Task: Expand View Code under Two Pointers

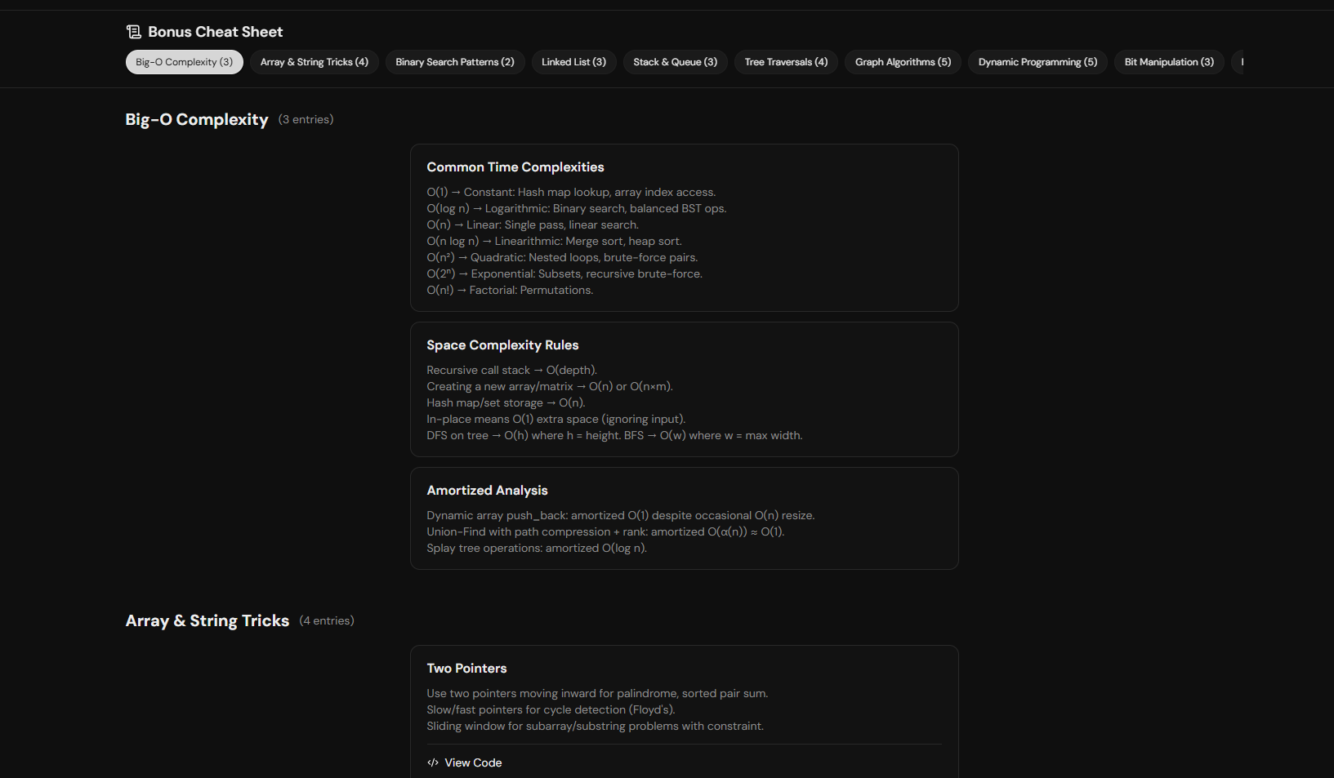Action: click(x=465, y=762)
